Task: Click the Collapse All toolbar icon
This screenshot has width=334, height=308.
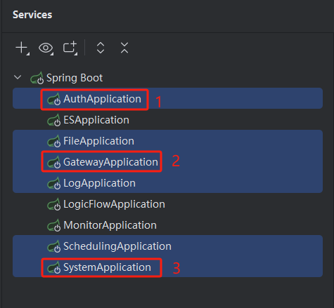Action: (x=124, y=48)
